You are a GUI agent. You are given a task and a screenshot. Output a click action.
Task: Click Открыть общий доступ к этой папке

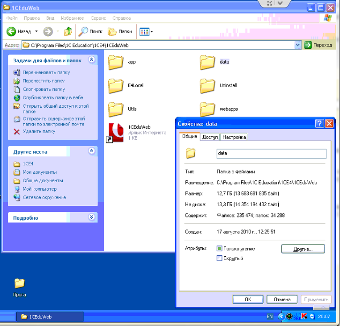pos(56,109)
